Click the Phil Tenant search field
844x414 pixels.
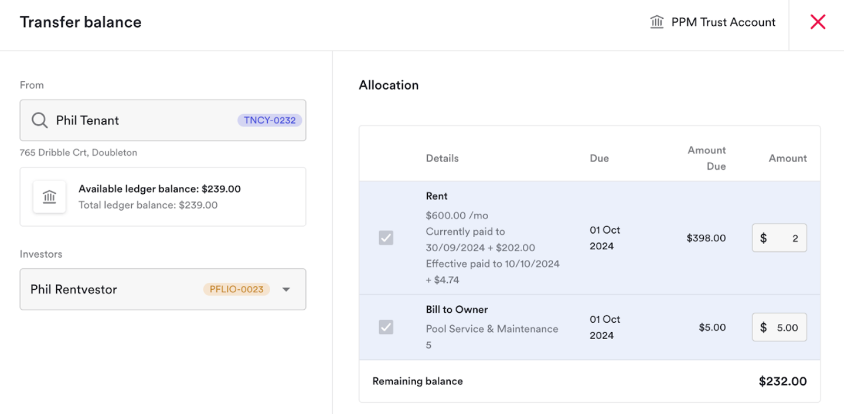[x=141, y=121]
